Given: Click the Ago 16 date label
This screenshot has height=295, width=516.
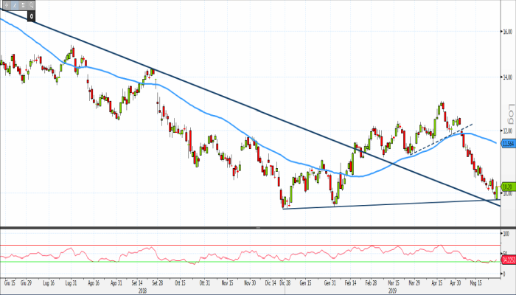Looking at the screenshot, I should 94,282.
